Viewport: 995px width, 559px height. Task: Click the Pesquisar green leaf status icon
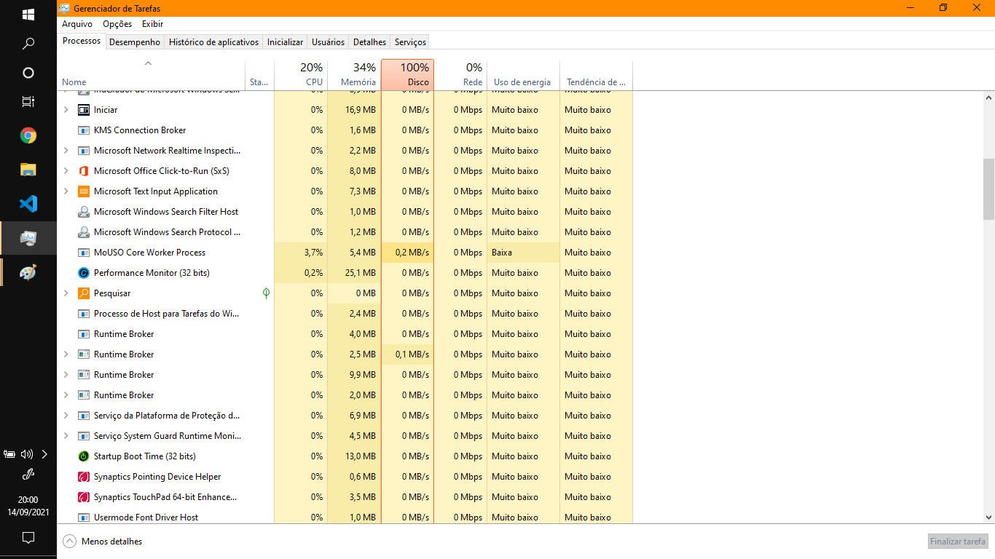(x=267, y=293)
